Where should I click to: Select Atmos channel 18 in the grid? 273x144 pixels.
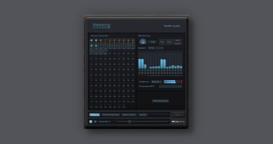pos(124,47)
